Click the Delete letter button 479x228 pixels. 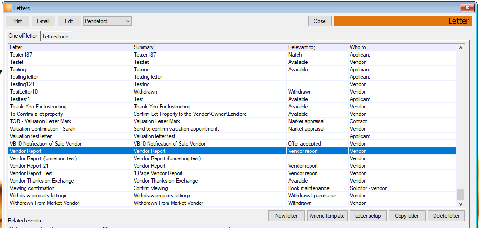[446, 216]
